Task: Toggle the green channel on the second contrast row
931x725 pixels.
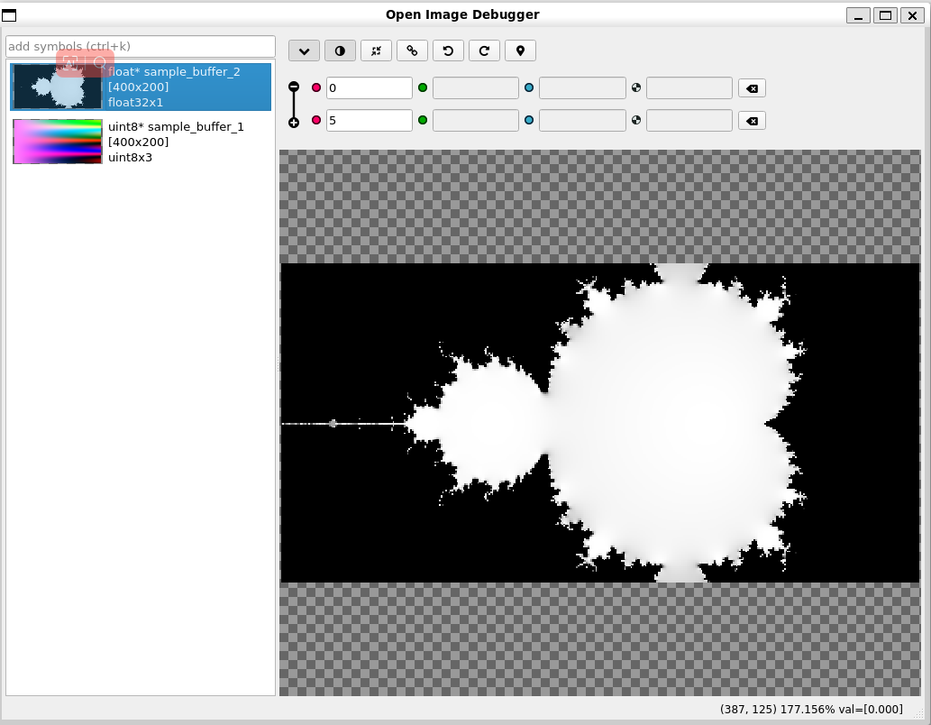Action: [423, 120]
